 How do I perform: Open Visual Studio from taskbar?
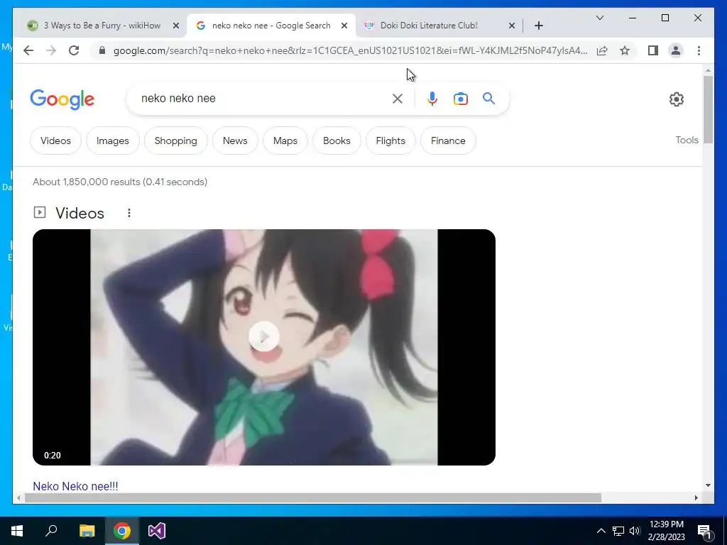(x=157, y=531)
